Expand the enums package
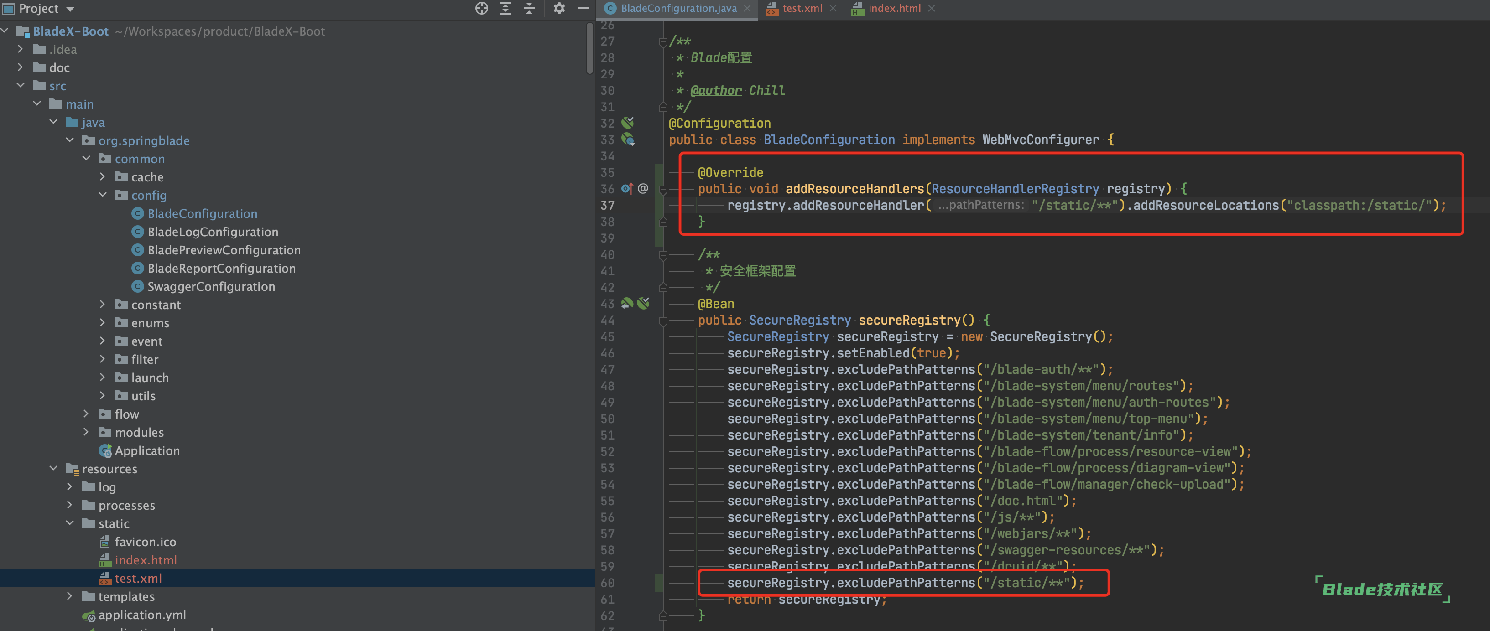Screen dimensions: 1490x631 (102, 323)
